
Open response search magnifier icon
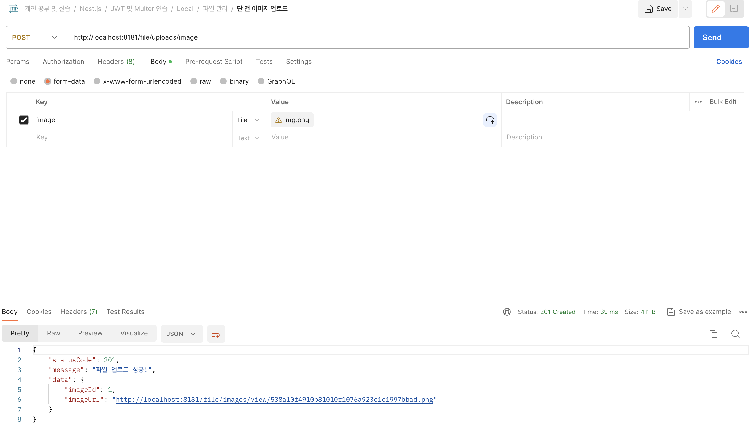pos(735,334)
